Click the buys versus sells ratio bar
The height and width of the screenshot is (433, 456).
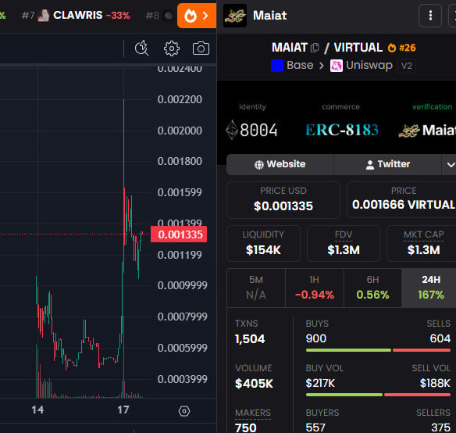tap(378, 350)
